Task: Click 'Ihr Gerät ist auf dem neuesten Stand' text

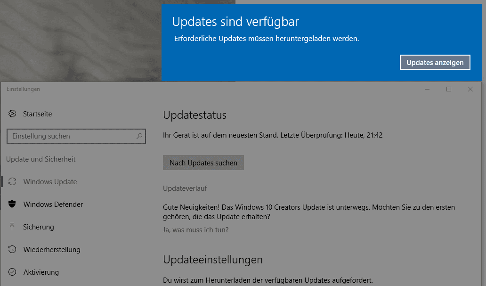Action: coord(220,135)
